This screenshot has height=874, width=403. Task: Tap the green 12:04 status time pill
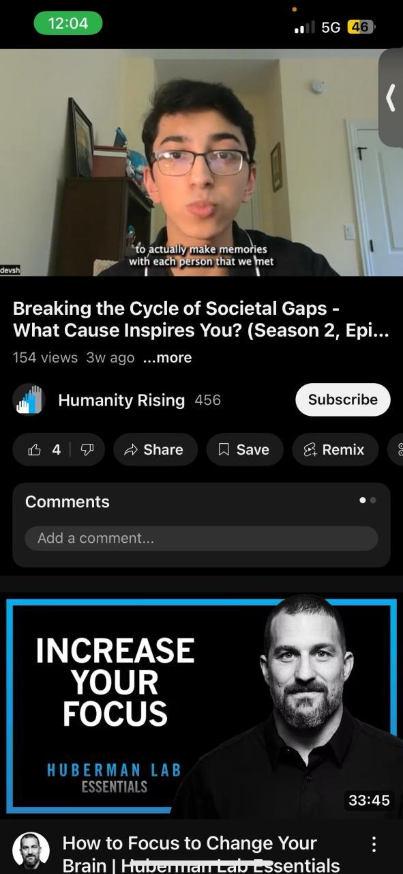(68, 23)
